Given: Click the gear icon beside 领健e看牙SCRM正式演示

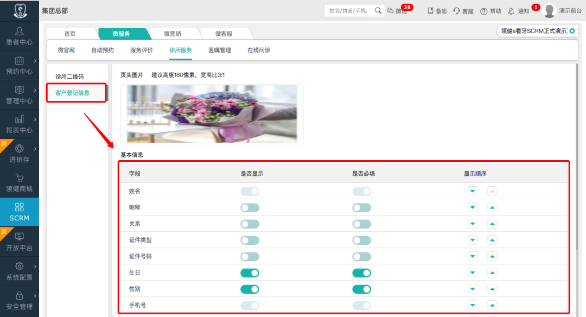Looking at the screenshot, I should coord(572,31).
